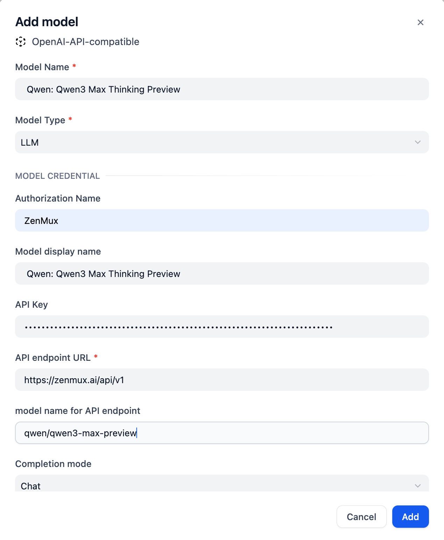Focus the model name for API endpoint field

(x=222, y=433)
